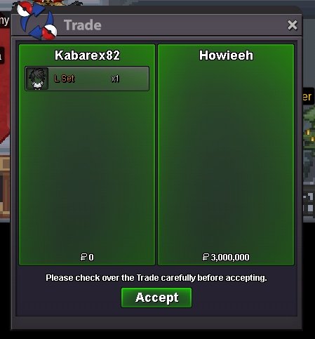Select the L Set character avatar thumbnail
The image size is (315, 339).
(x=37, y=79)
